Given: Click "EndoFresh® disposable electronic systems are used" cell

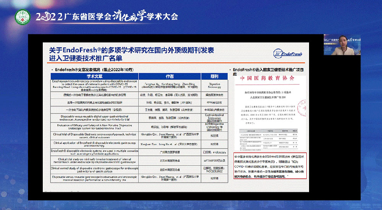Looking at the screenshot, I should tap(94, 152).
